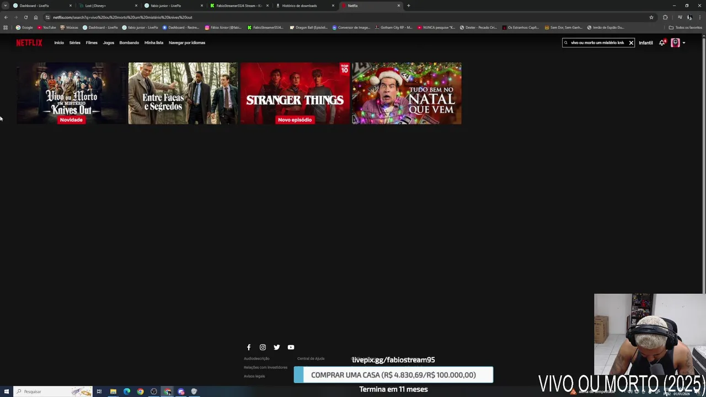The width and height of the screenshot is (706, 397).
Task: Open the Windows Start menu
Action: coord(7,391)
